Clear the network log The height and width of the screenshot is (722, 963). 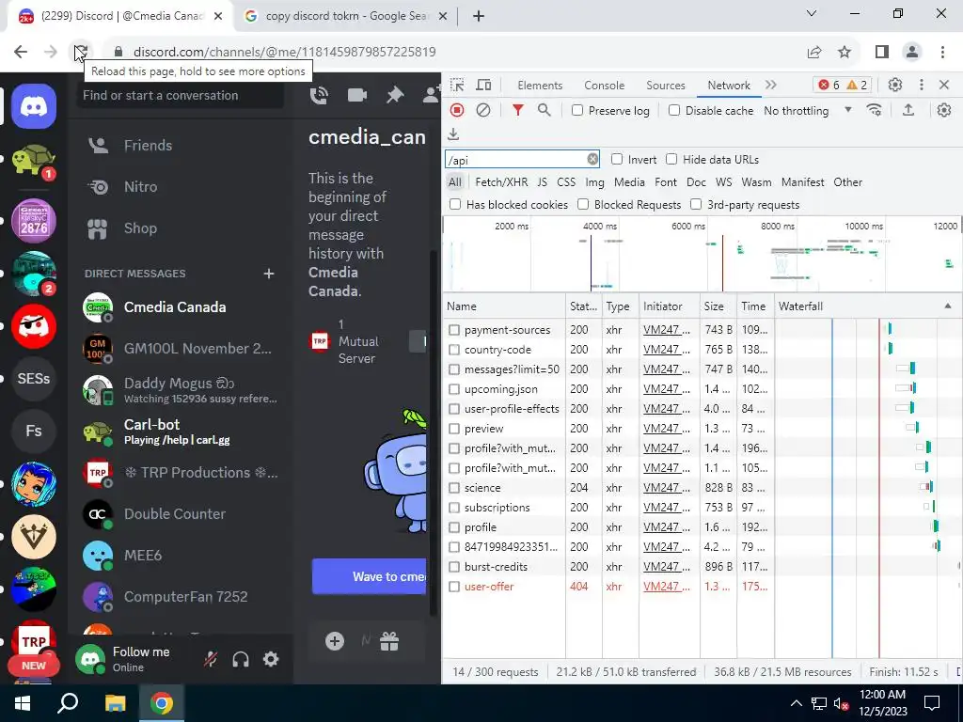pyautogui.click(x=483, y=110)
